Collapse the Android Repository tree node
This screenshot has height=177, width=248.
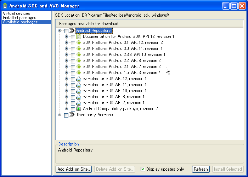(60, 30)
